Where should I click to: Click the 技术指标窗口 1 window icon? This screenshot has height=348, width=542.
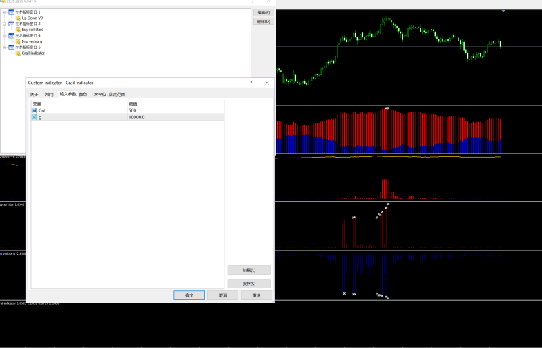[x=11, y=12]
